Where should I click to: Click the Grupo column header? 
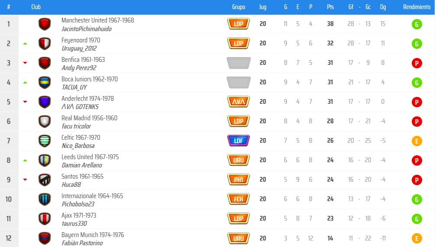click(239, 7)
